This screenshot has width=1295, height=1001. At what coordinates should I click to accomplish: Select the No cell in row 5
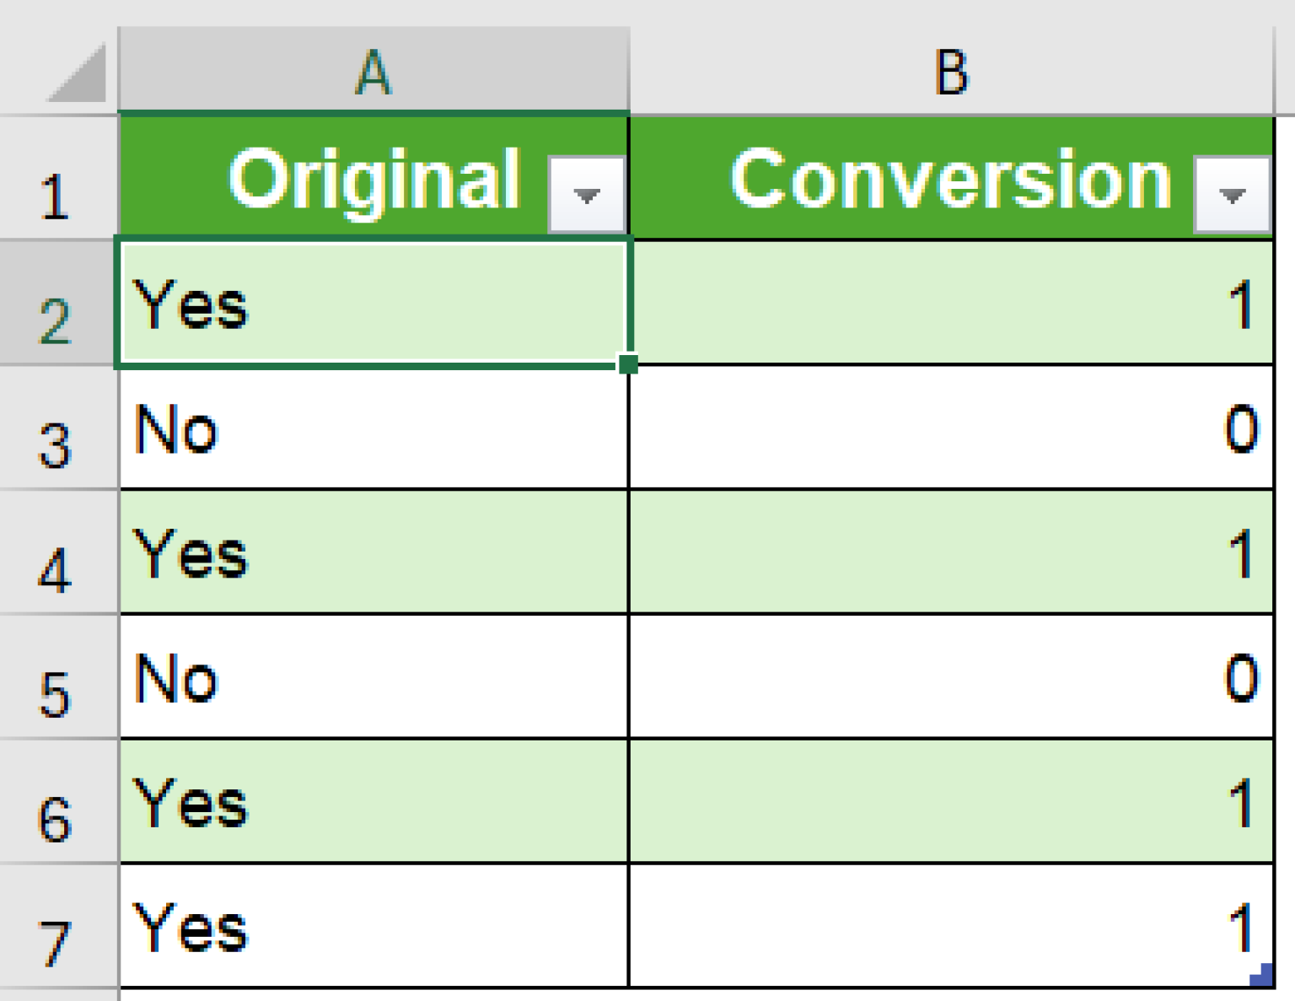pyautogui.click(x=337, y=679)
